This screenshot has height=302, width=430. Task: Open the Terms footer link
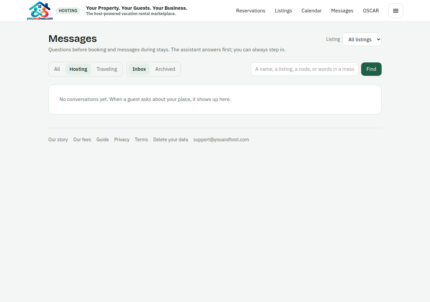(x=141, y=140)
